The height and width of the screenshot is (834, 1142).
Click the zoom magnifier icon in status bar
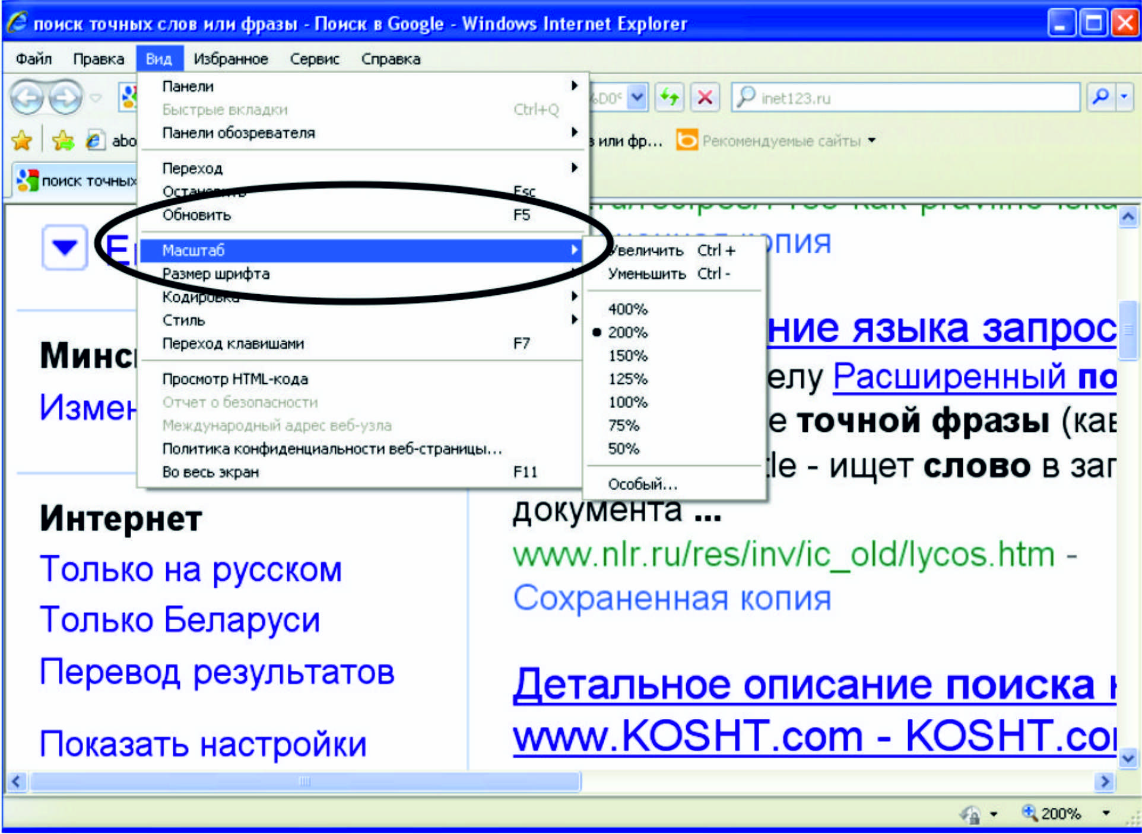click(x=1029, y=812)
